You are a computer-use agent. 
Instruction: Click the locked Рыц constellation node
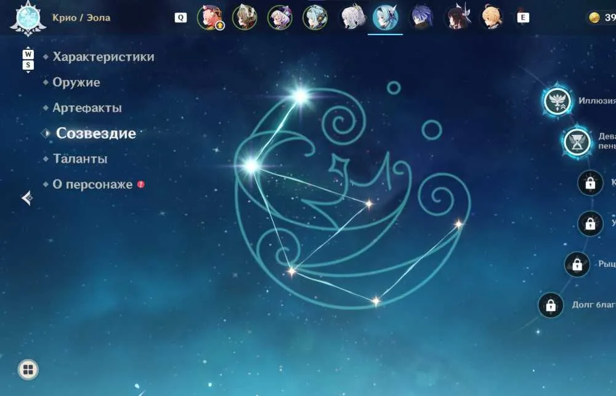click(577, 264)
